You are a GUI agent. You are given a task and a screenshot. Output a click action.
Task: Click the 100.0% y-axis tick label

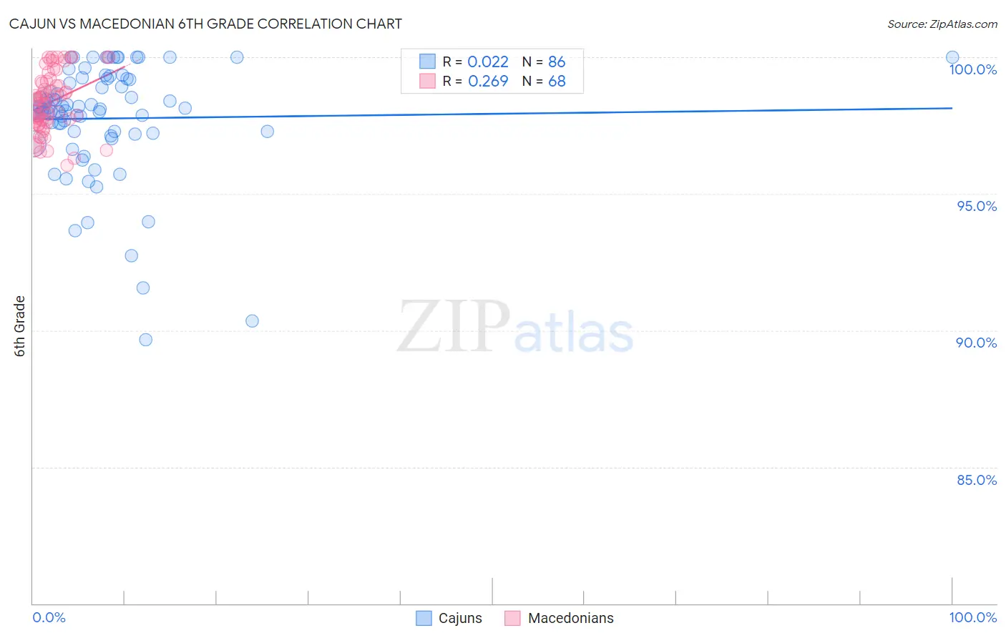click(x=973, y=69)
